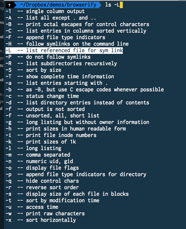Pick the -l long listing completion

[x=34, y=148]
